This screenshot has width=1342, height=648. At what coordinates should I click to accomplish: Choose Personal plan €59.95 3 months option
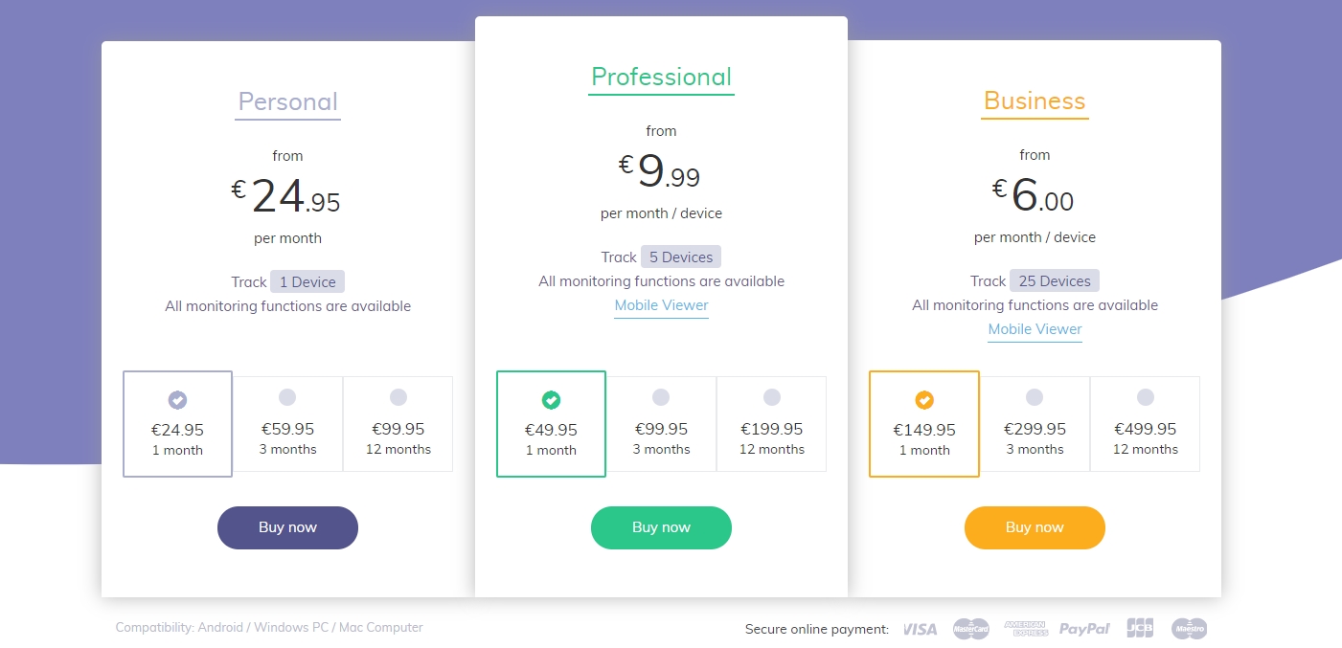[x=287, y=424]
